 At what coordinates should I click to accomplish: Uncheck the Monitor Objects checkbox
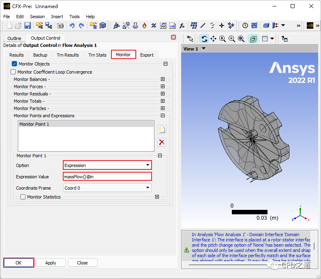point(14,64)
